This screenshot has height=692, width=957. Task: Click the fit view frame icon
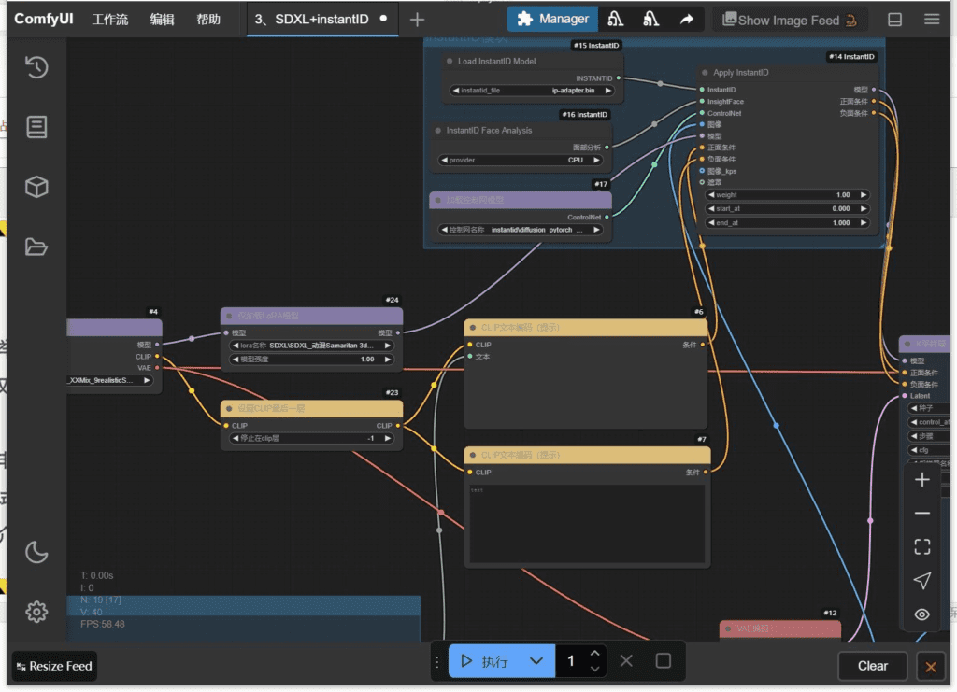tap(921, 547)
